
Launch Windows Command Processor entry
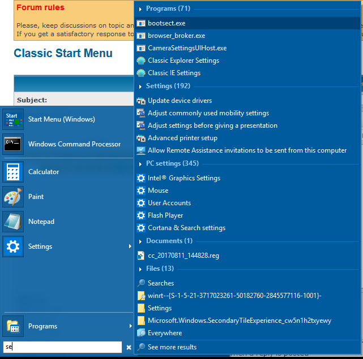pos(67,144)
